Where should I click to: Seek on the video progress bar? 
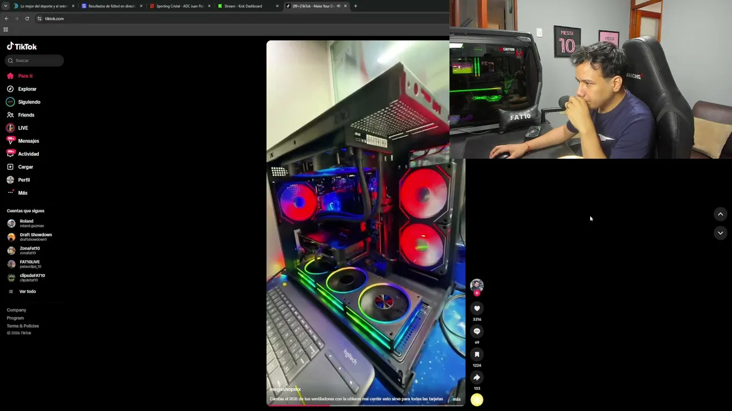(366, 405)
